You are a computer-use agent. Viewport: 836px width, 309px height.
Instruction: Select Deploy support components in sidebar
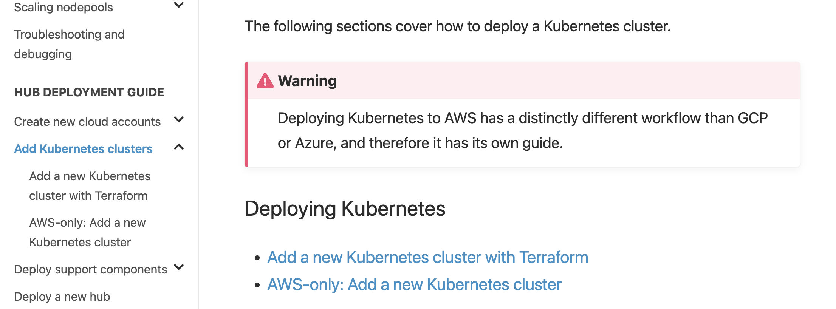pos(90,269)
